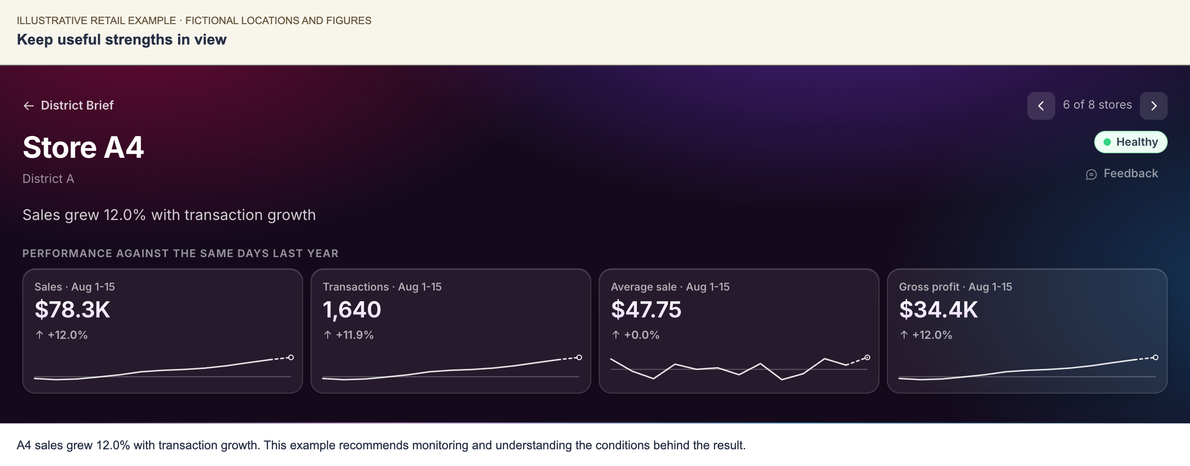Open the Transactions Aug 1-15 card
1190x466 pixels.
coord(451,331)
